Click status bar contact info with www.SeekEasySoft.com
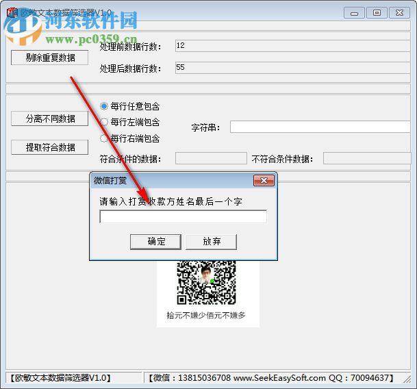The height and width of the screenshot is (389, 417). pos(270,378)
